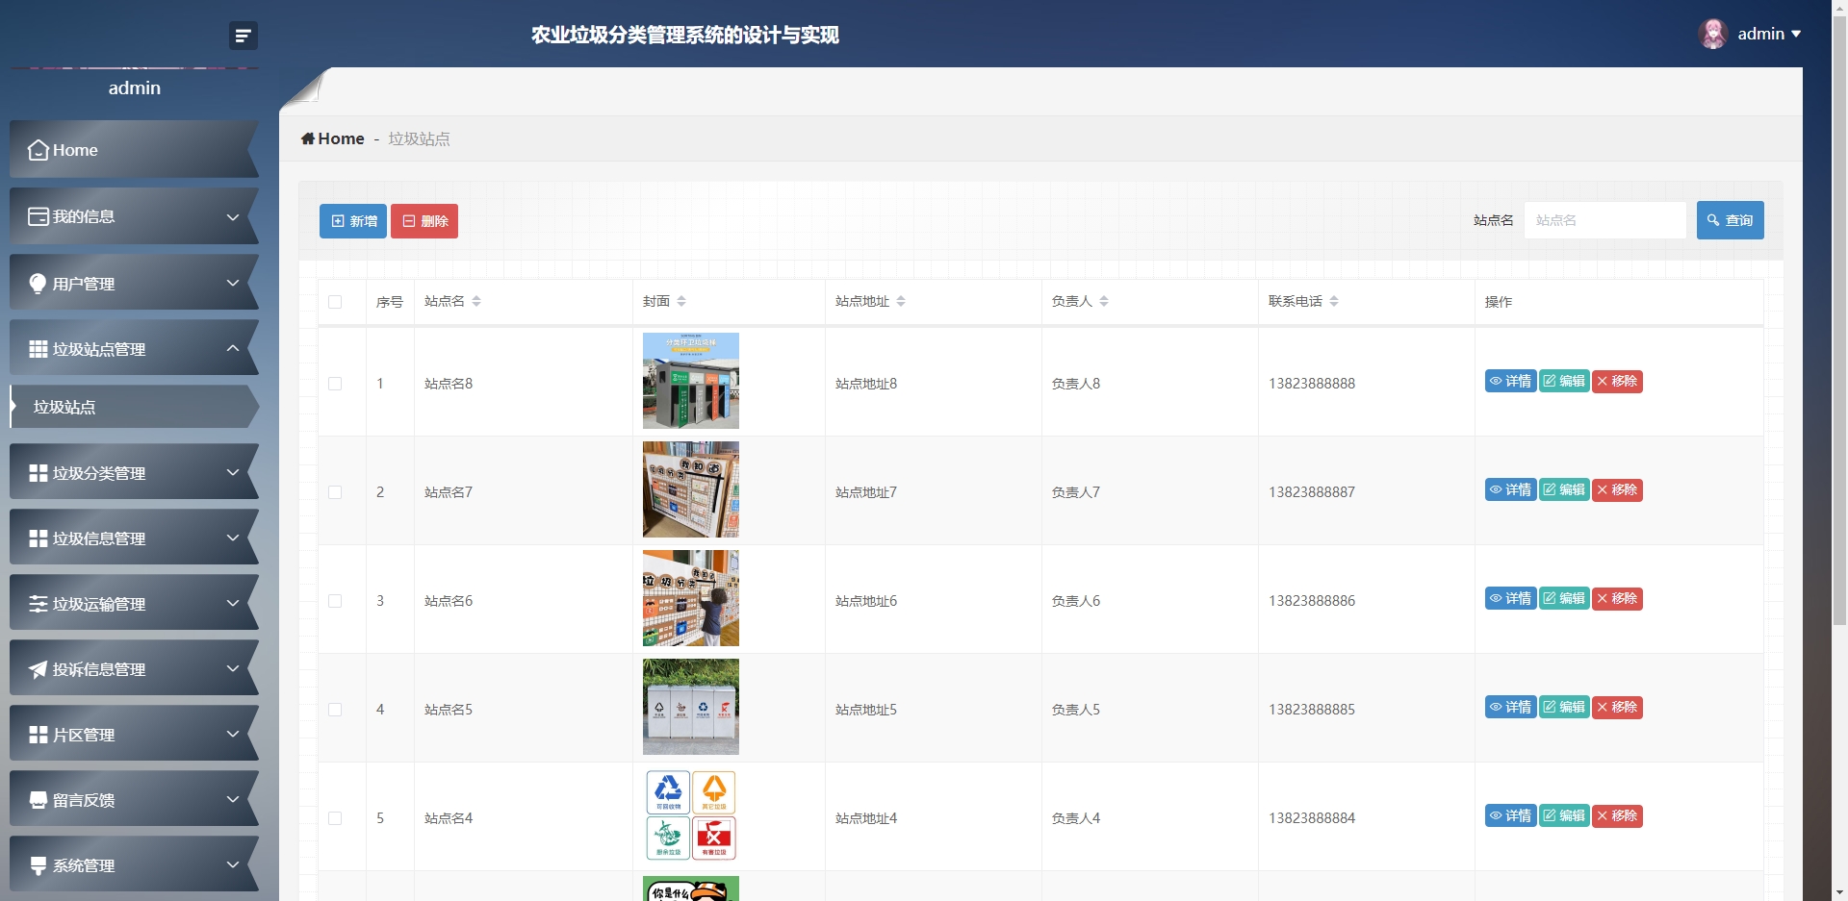Click the cover thumbnail of 站点名5

pos(690,706)
